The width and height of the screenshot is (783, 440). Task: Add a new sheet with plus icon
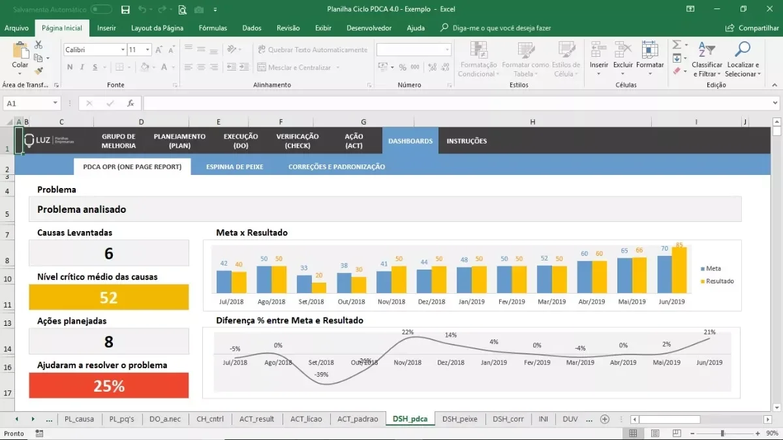coord(604,419)
